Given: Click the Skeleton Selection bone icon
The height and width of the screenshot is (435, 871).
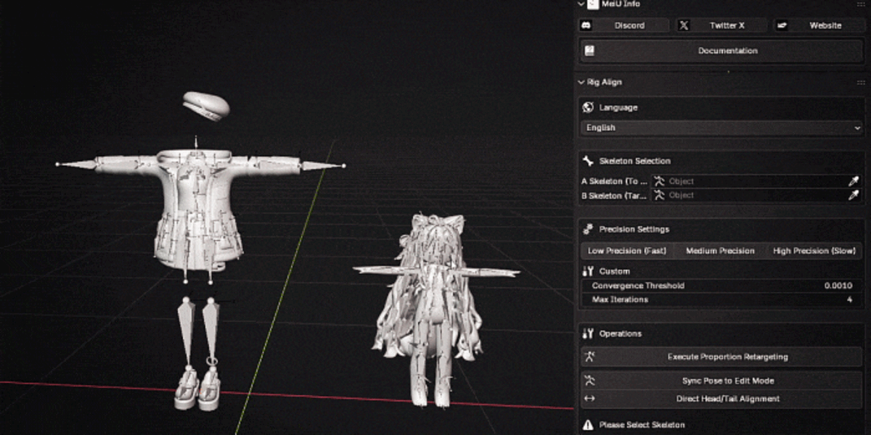Looking at the screenshot, I should [588, 161].
